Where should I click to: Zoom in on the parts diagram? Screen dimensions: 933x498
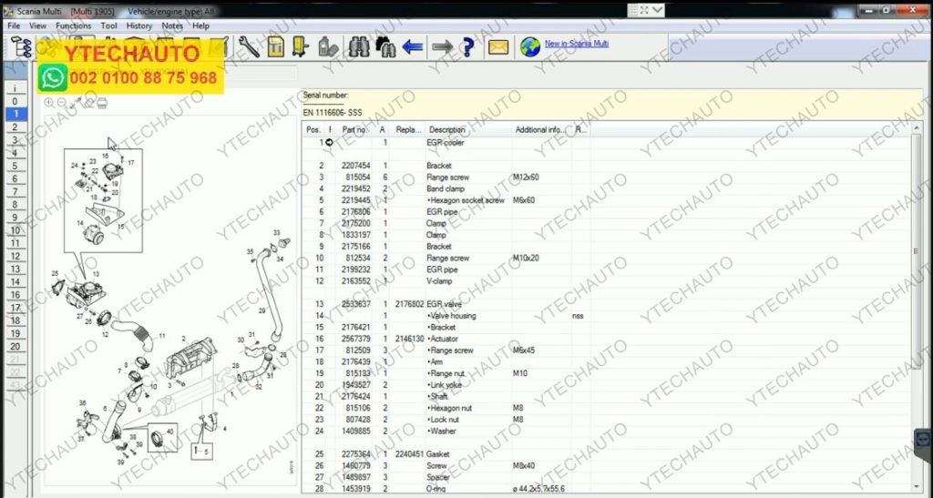(x=49, y=103)
